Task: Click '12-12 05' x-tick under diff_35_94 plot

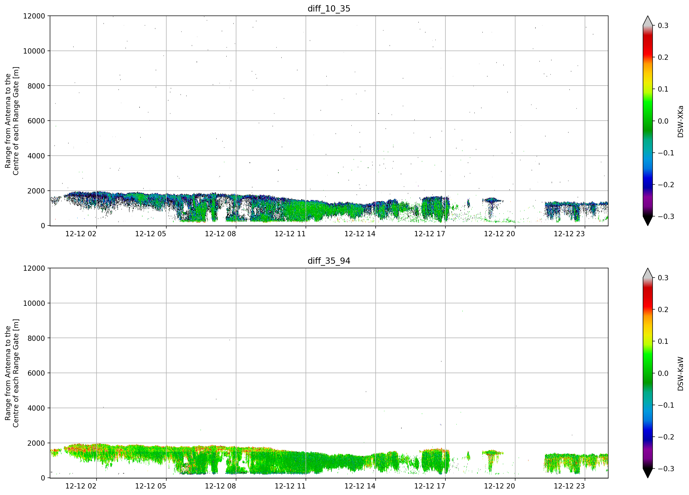Action: pos(151,486)
